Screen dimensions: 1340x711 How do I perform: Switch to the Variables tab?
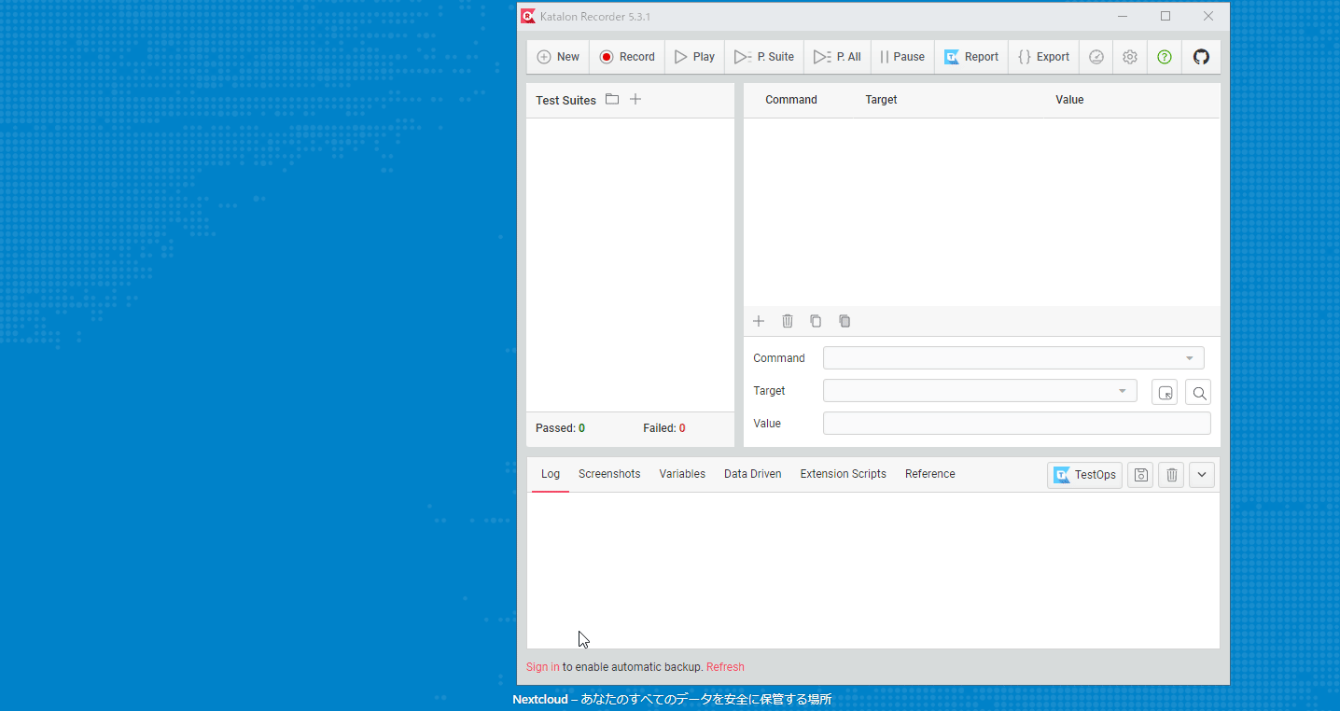tap(682, 474)
